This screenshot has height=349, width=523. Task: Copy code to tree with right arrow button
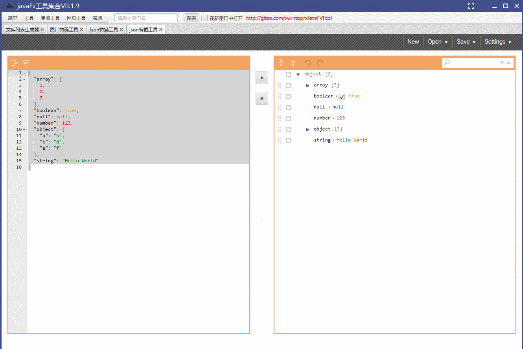[262, 78]
